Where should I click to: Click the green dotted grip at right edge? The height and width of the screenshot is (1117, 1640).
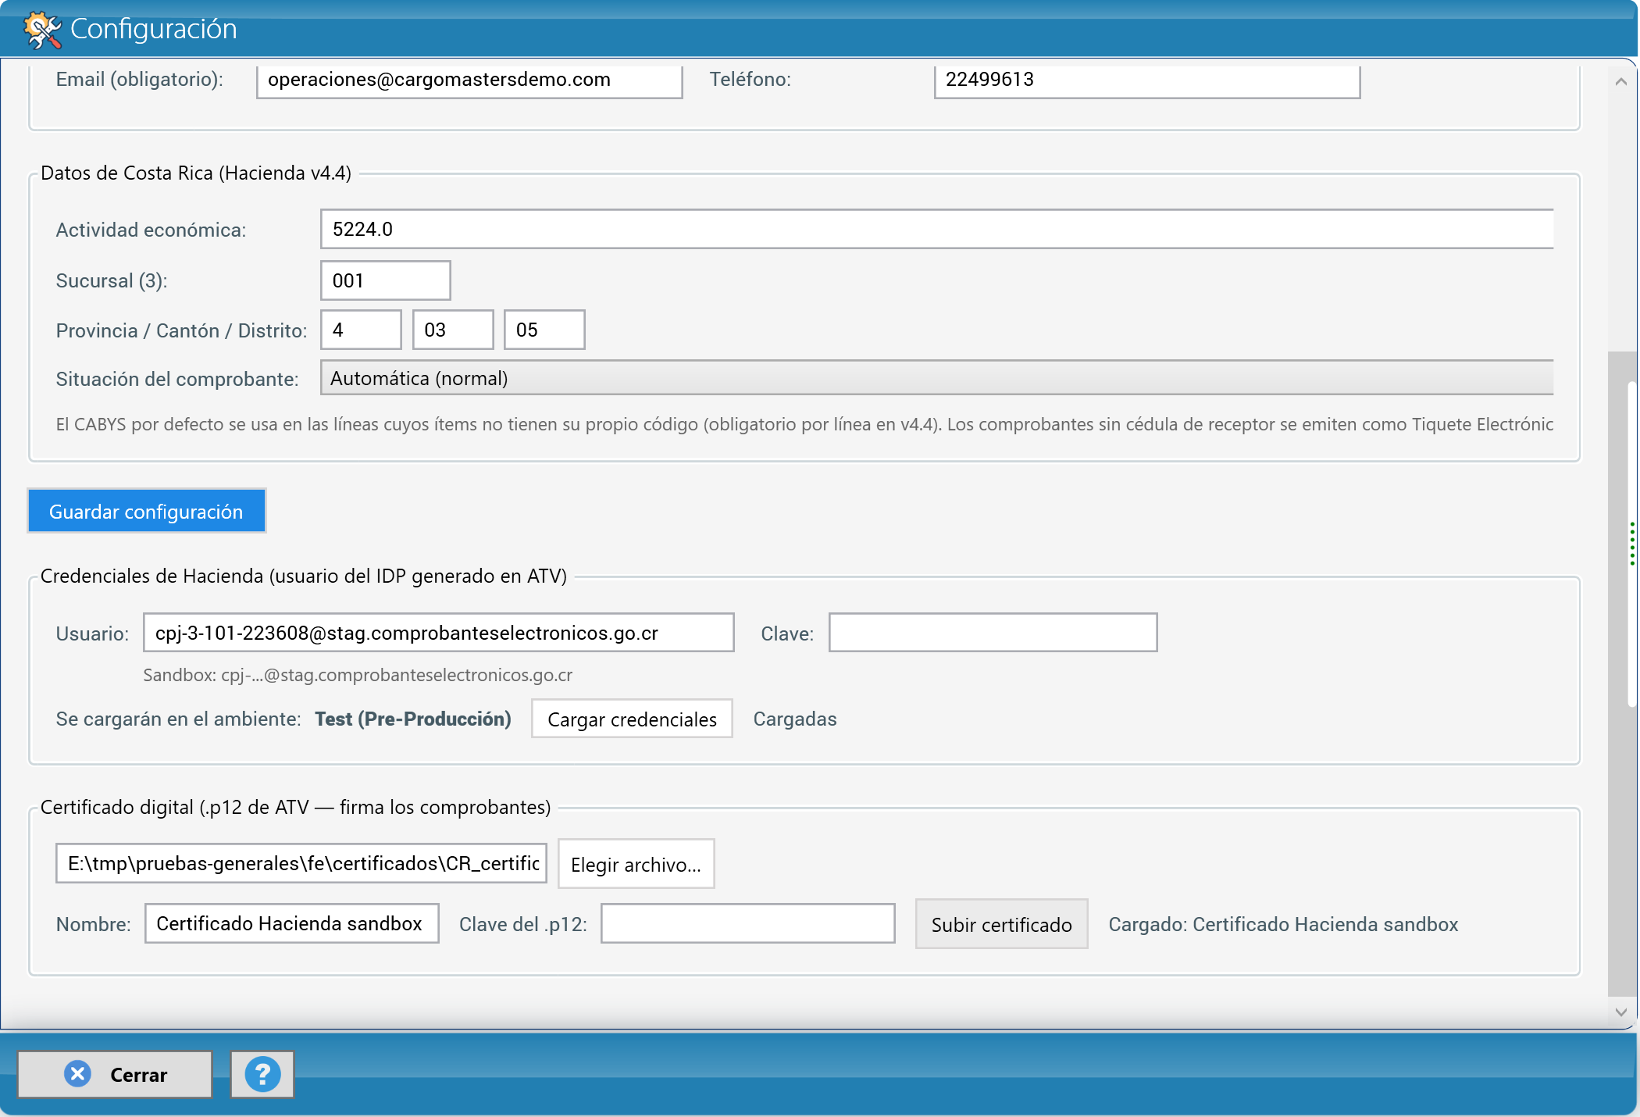coord(1632,544)
